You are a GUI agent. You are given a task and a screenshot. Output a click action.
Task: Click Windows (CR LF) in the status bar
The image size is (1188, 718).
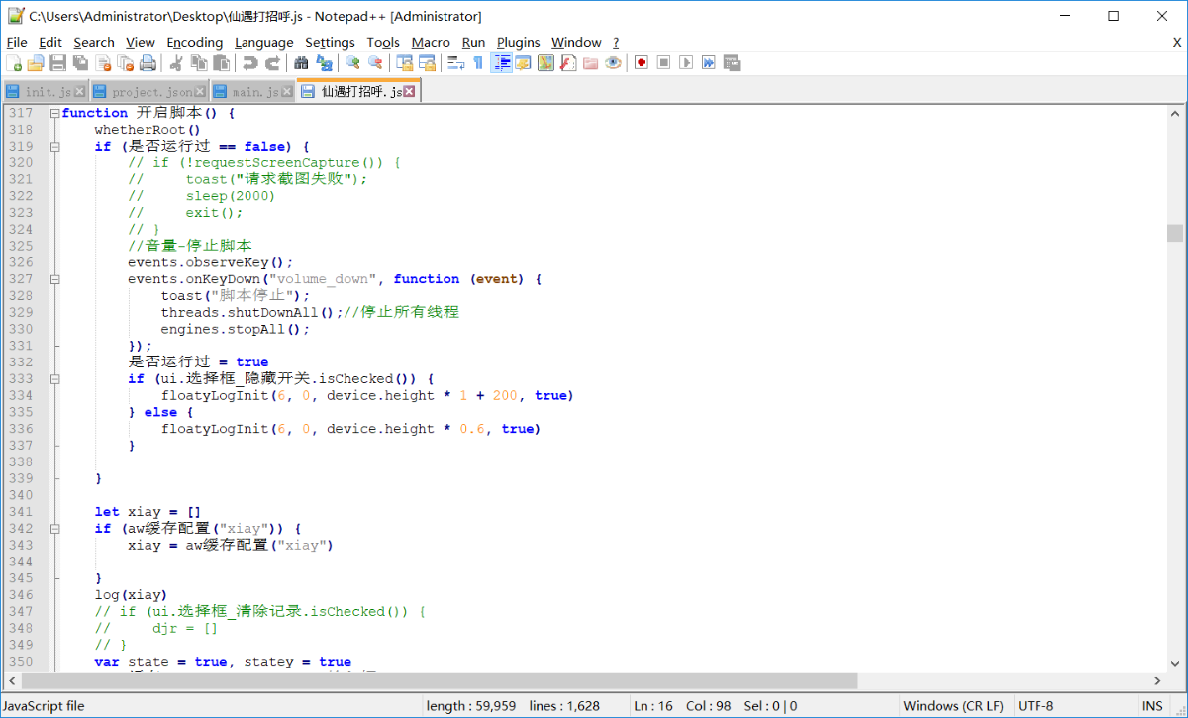(953, 706)
